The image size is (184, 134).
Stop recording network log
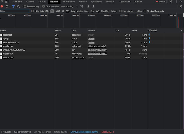(2, 7)
